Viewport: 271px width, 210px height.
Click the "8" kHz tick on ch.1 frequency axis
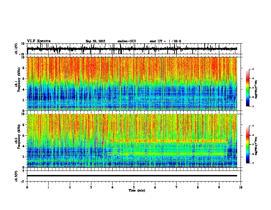24,68
